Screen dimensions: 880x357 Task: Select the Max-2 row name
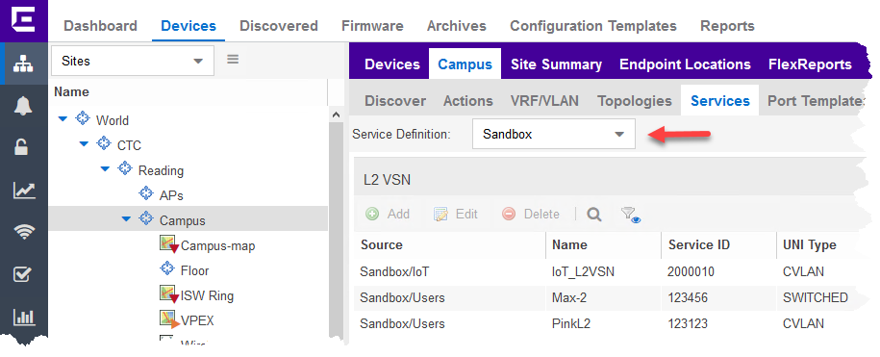tap(569, 297)
